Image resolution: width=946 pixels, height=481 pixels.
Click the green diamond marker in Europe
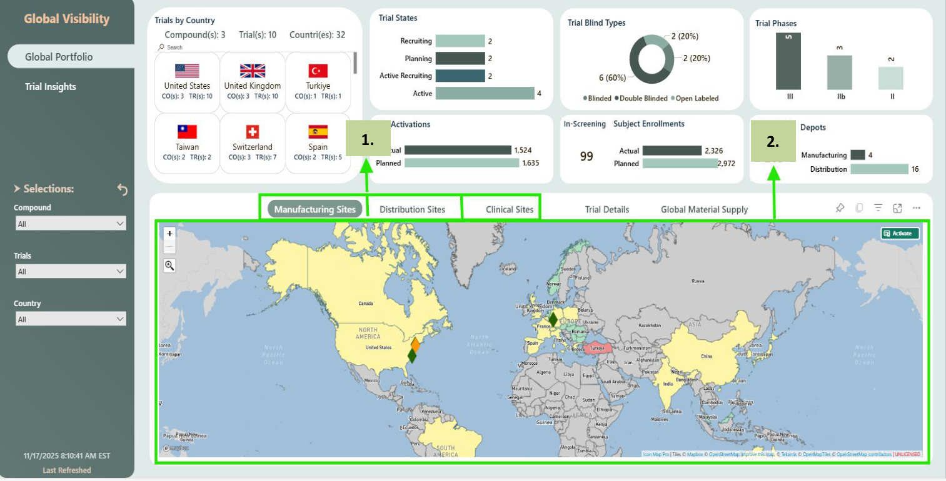tap(553, 319)
